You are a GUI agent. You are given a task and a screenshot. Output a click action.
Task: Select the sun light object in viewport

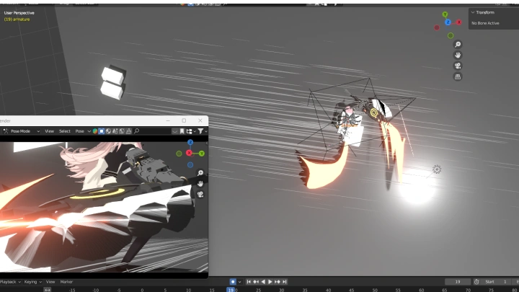pyautogui.click(x=437, y=169)
